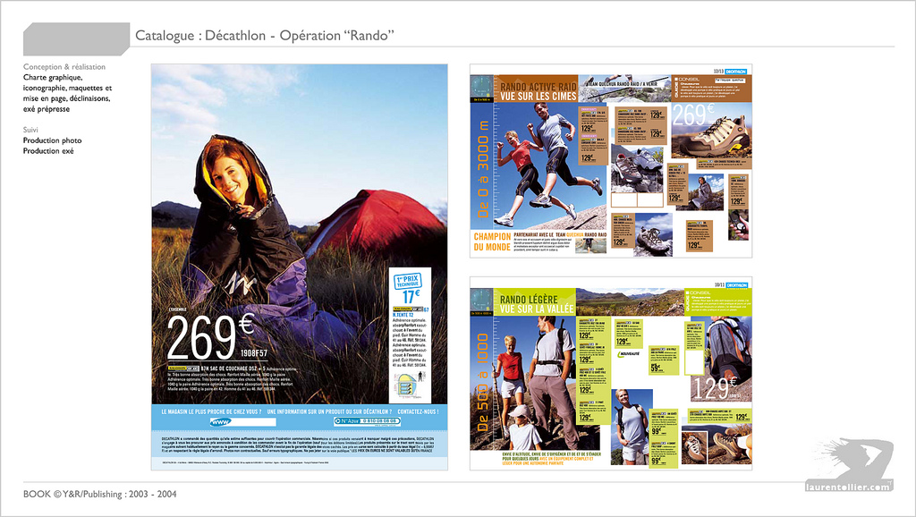Screen dimensions: 916x517
Task: Click the title Catalogue : Décathlon - Opération "Rando"
Action: (264, 36)
